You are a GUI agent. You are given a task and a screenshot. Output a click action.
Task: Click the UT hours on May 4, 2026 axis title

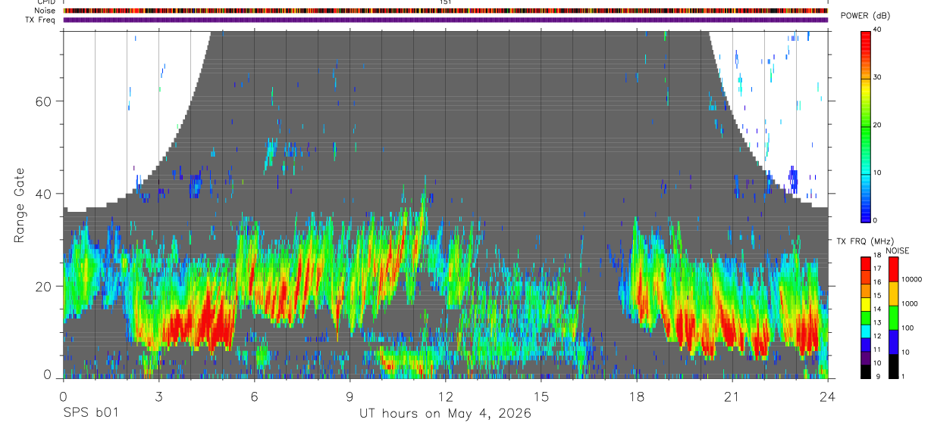pos(446,413)
